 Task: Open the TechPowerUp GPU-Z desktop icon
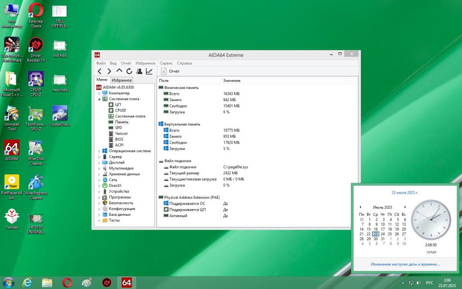point(36,118)
